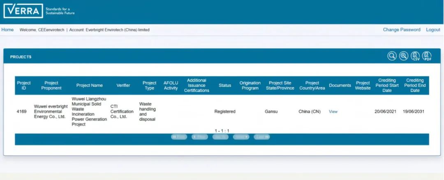The width and height of the screenshot is (444, 180).
Task: Select the 20/06/2021 start date cell
Action: click(385, 111)
